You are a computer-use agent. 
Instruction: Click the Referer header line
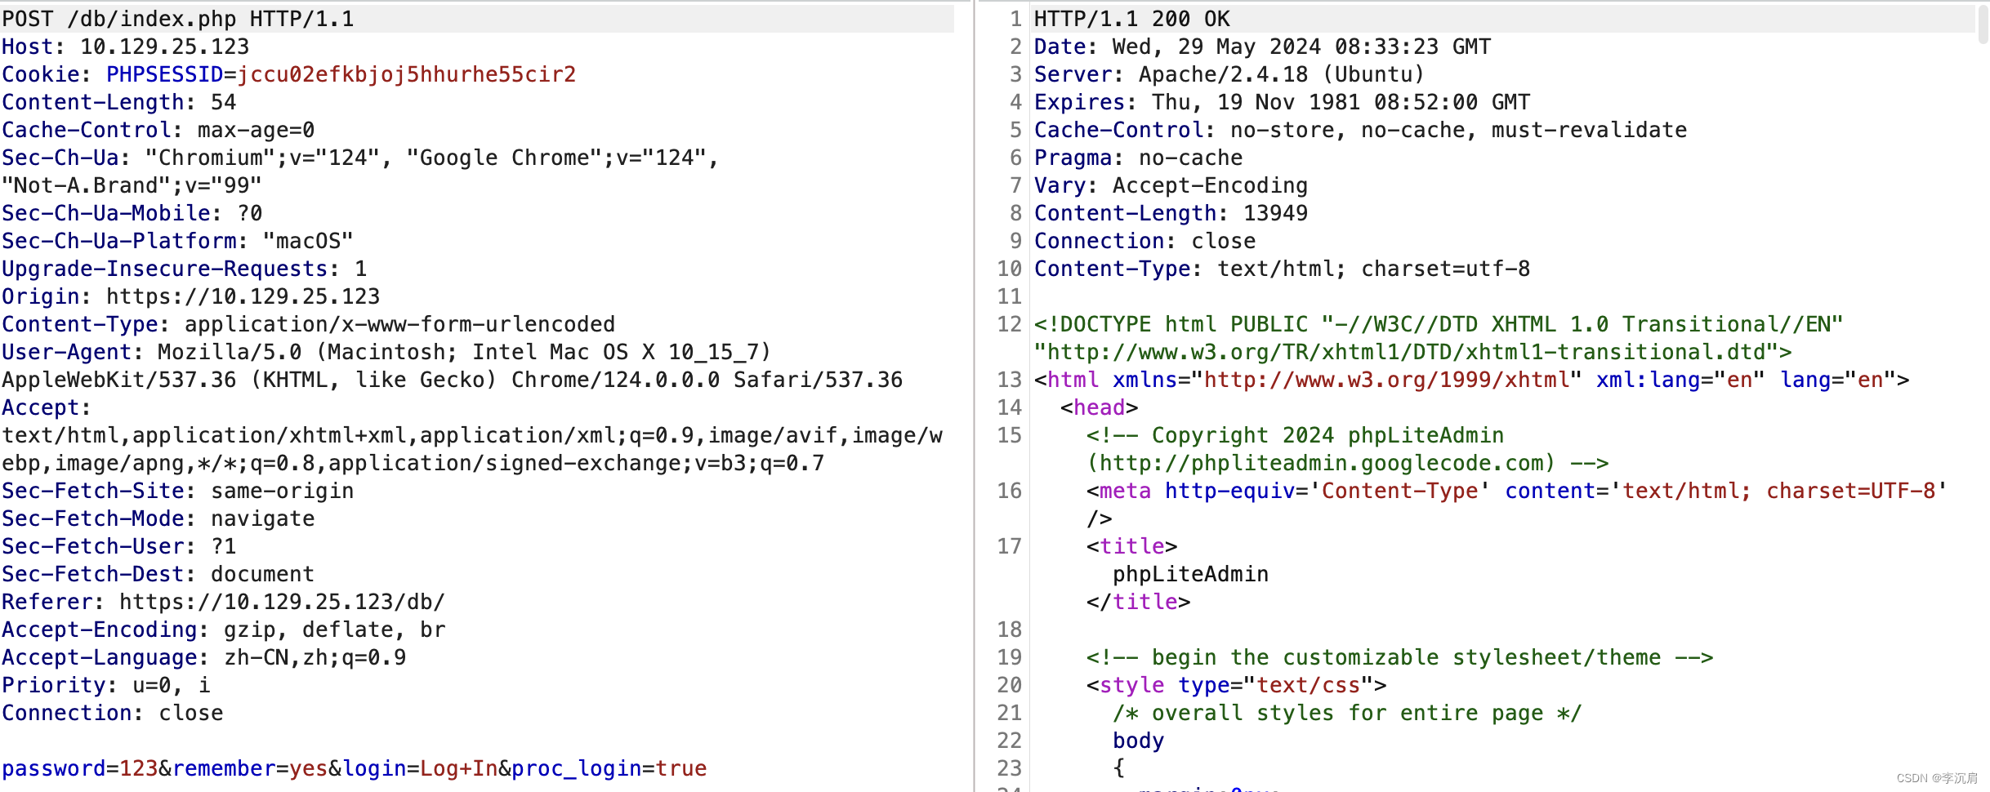(x=223, y=602)
